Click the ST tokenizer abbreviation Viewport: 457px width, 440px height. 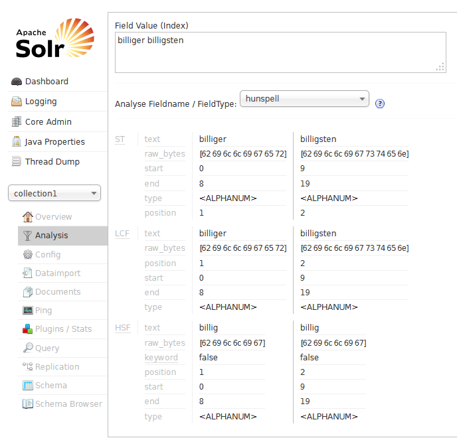(x=120, y=139)
